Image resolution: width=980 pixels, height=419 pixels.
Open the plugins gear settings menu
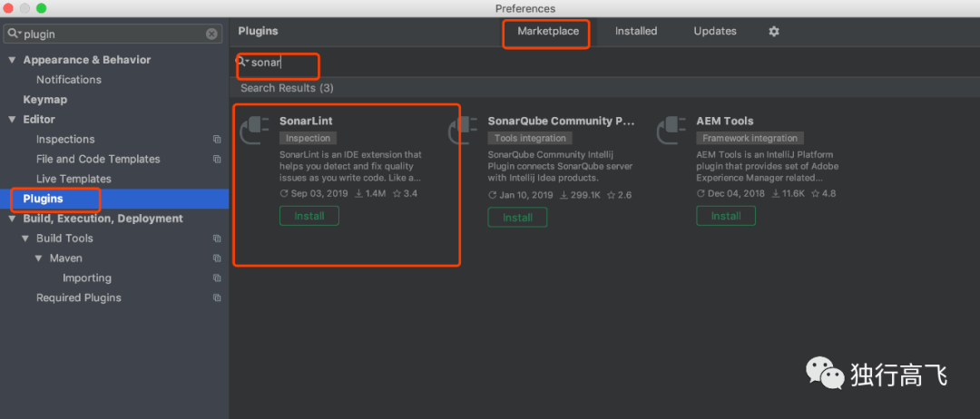click(x=774, y=31)
